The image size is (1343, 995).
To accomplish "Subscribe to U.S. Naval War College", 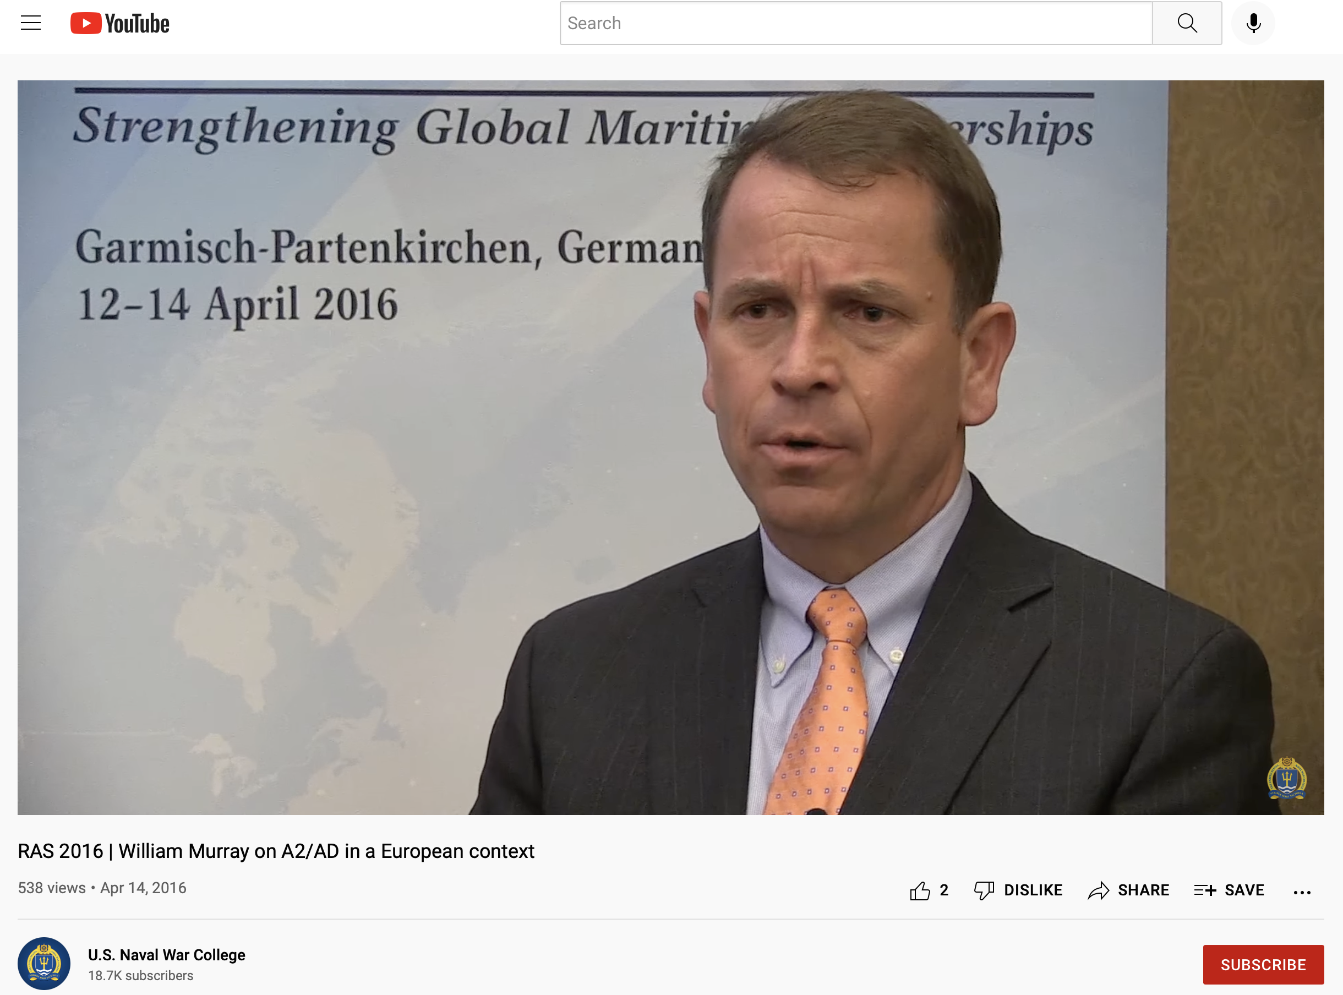I will click(1263, 964).
